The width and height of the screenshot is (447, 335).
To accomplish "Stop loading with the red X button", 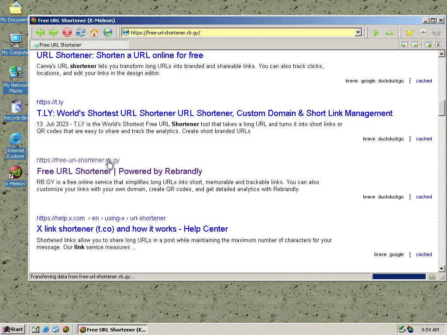I will tap(67, 32).
